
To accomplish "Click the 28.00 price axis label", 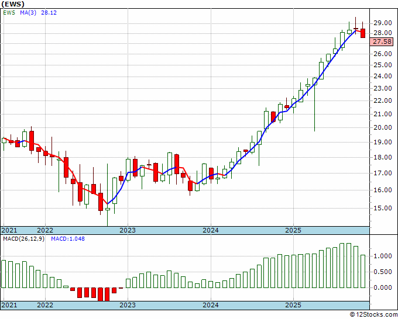I will (x=383, y=33).
